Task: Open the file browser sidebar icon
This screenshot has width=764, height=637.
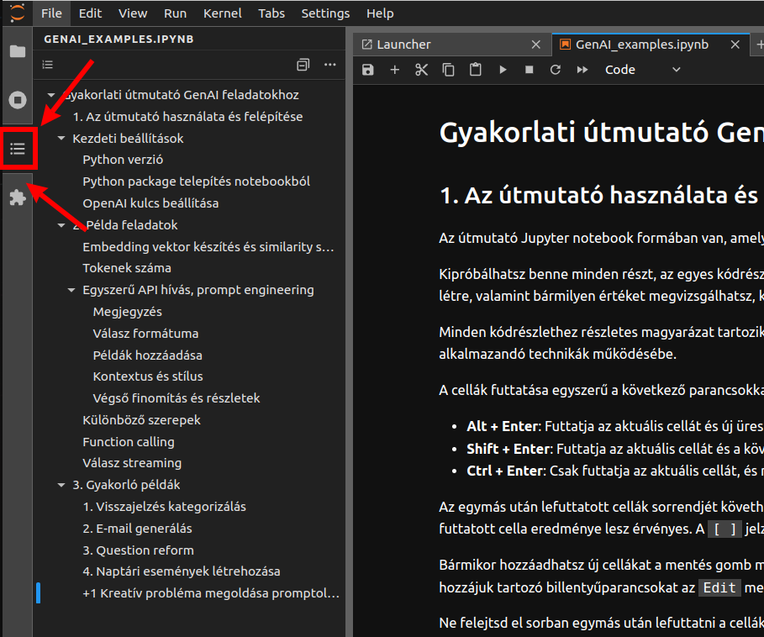Action: pyautogui.click(x=17, y=51)
